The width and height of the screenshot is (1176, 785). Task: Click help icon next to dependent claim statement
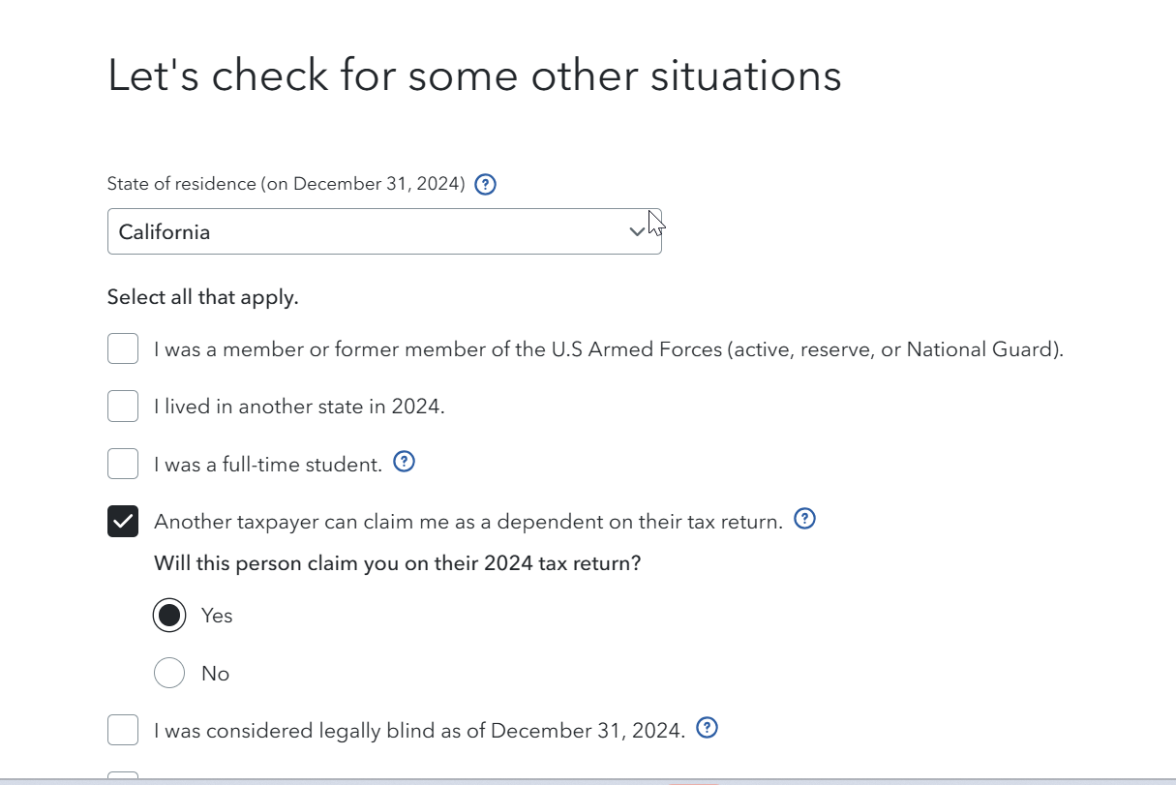pyautogui.click(x=804, y=520)
